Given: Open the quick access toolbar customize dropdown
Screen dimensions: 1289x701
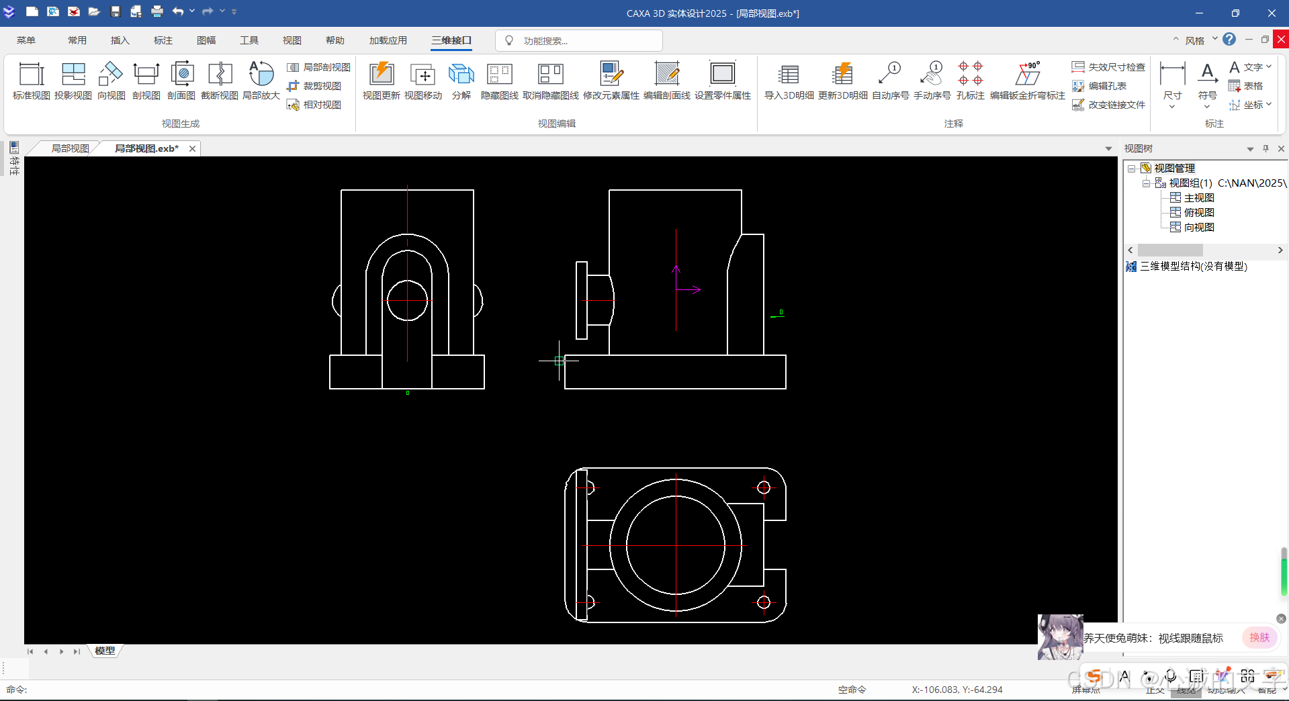Looking at the screenshot, I should (x=234, y=11).
